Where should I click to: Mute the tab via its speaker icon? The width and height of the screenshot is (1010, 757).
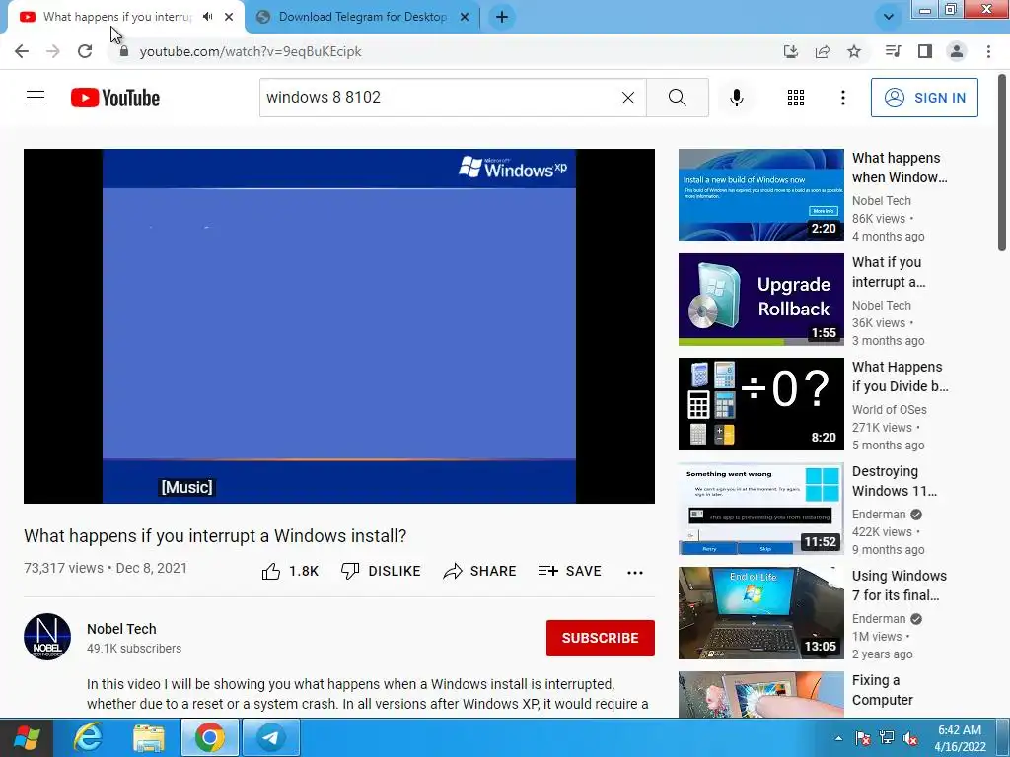pos(207,17)
